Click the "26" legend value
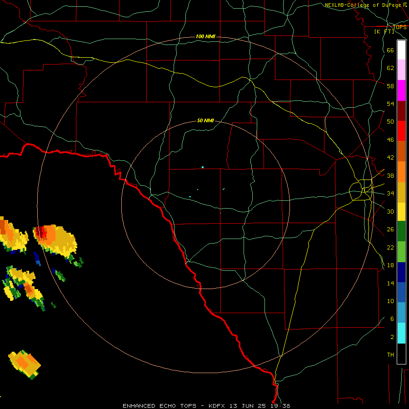Screen dimensions: 409x409 pos(390,229)
